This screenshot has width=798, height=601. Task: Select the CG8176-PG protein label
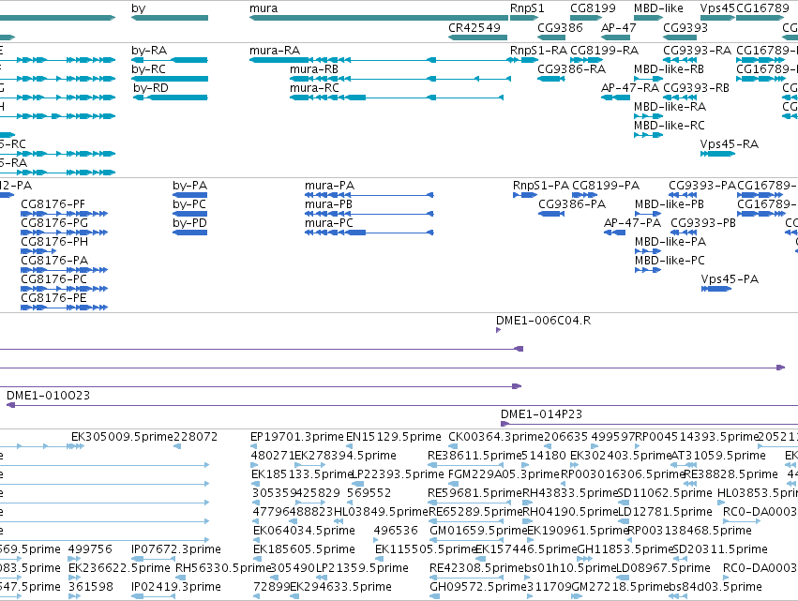coord(54,223)
